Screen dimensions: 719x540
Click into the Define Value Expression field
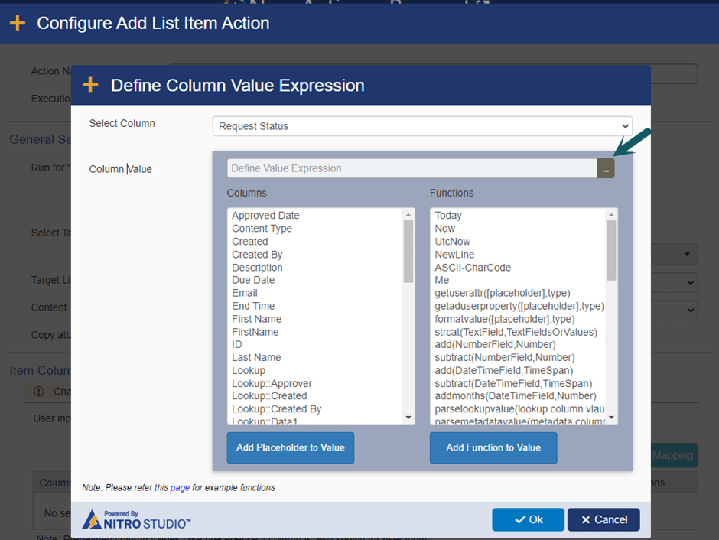pyautogui.click(x=412, y=168)
